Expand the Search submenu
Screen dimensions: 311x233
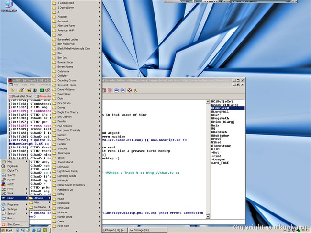pos(15,213)
